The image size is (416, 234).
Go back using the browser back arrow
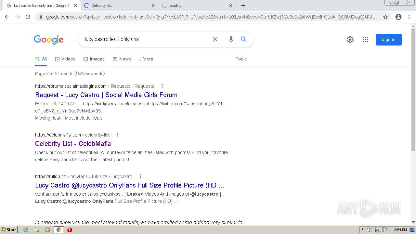pos(7,17)
